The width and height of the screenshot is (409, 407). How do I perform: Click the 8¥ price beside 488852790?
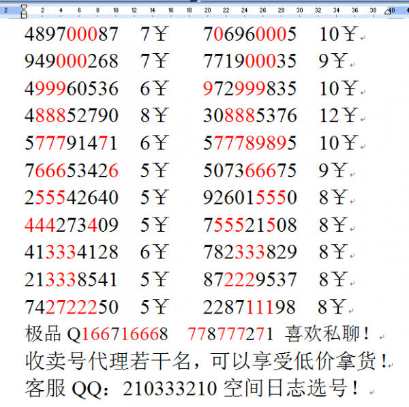[154, 116]
